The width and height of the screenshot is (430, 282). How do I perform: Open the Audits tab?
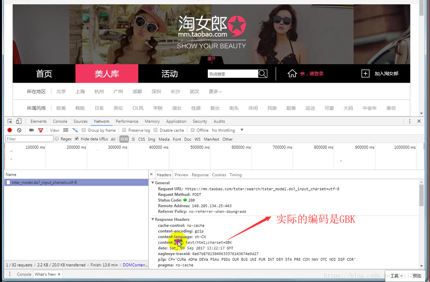pyautogui.click(x=219, y=121)
